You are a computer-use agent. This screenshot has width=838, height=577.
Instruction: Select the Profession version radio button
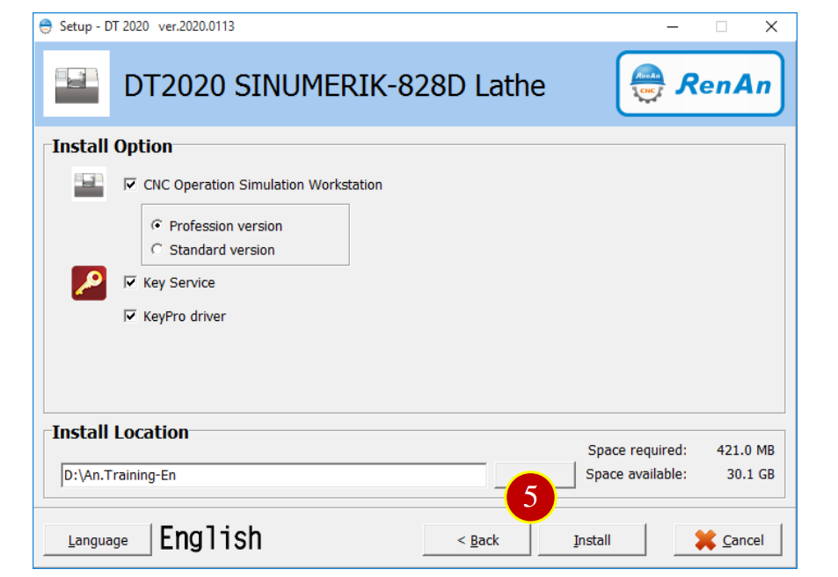point(157,226)
